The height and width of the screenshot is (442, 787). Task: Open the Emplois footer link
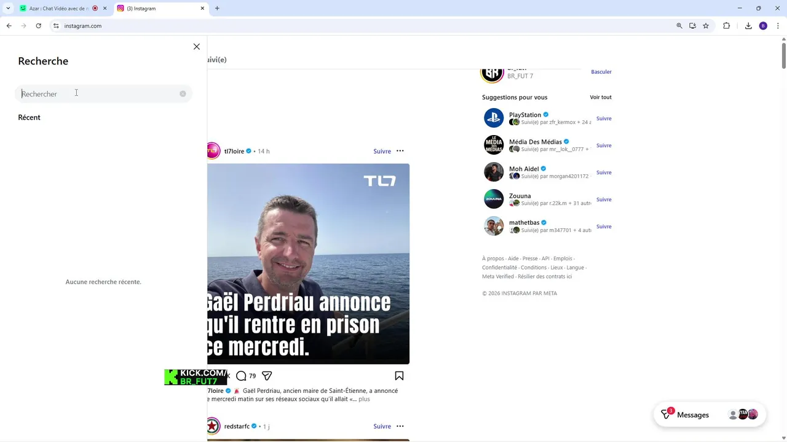563,258
